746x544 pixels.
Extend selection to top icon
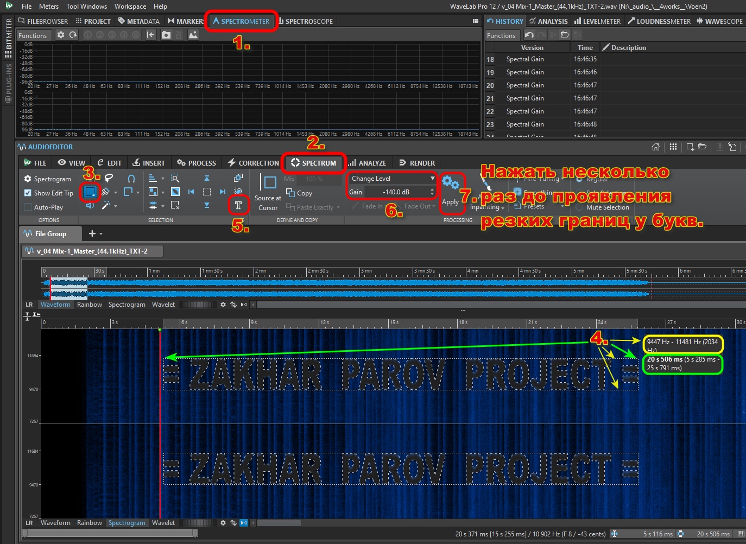[207, 178]
